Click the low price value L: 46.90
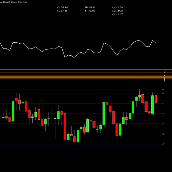172x172 pixels. (x=90, y=11)
